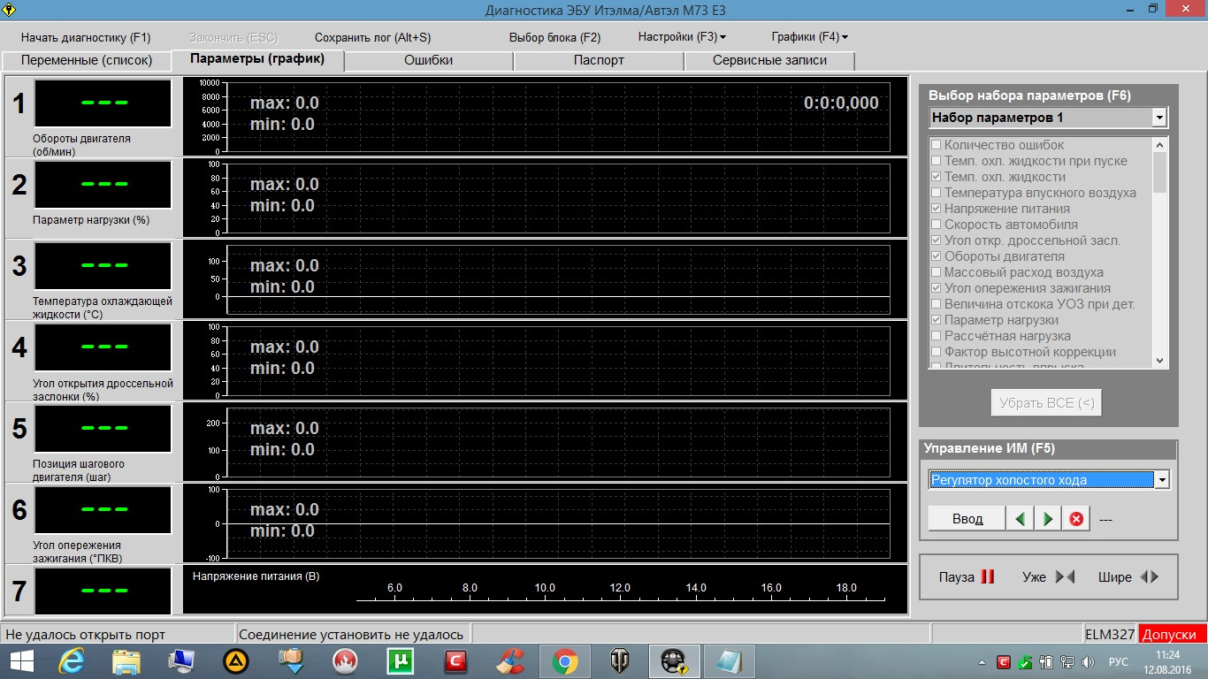Open the computer monitor taskbar icon

point(181,660)
